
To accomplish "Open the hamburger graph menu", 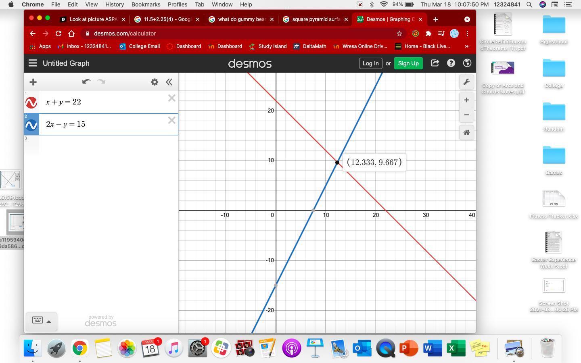I will pos(33,63).
